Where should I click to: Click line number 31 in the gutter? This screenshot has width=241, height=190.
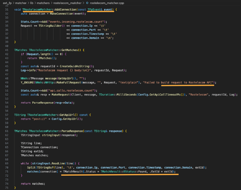(7, 10)
